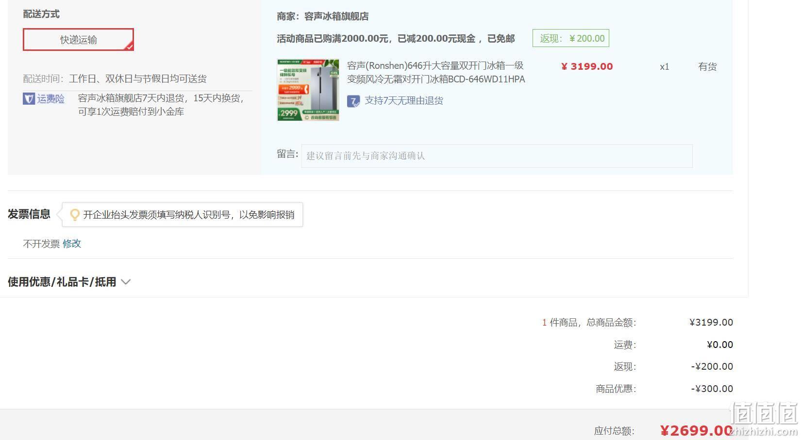Click the 不开发票 invoice status text

[x=41, y=243]
